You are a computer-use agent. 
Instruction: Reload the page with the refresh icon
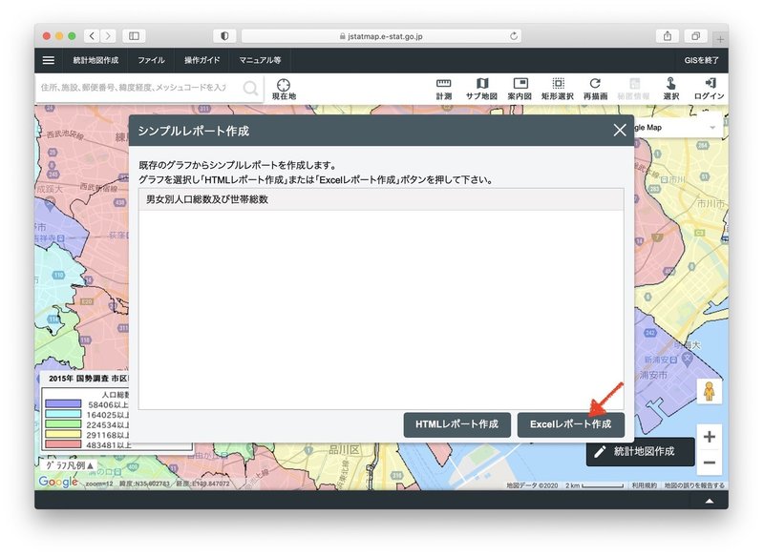click(x=514, y=36)
